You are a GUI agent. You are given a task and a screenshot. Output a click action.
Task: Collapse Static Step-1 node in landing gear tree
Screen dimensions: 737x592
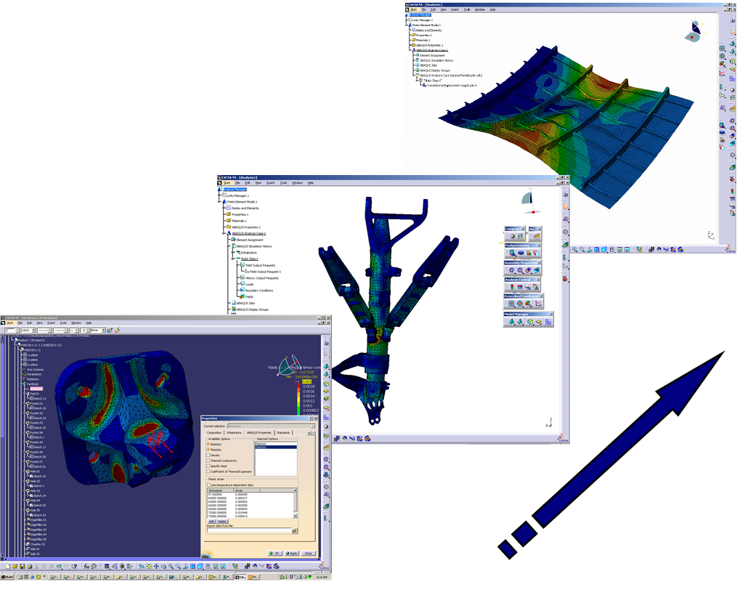pyautogui.click(x=233, y=259)
